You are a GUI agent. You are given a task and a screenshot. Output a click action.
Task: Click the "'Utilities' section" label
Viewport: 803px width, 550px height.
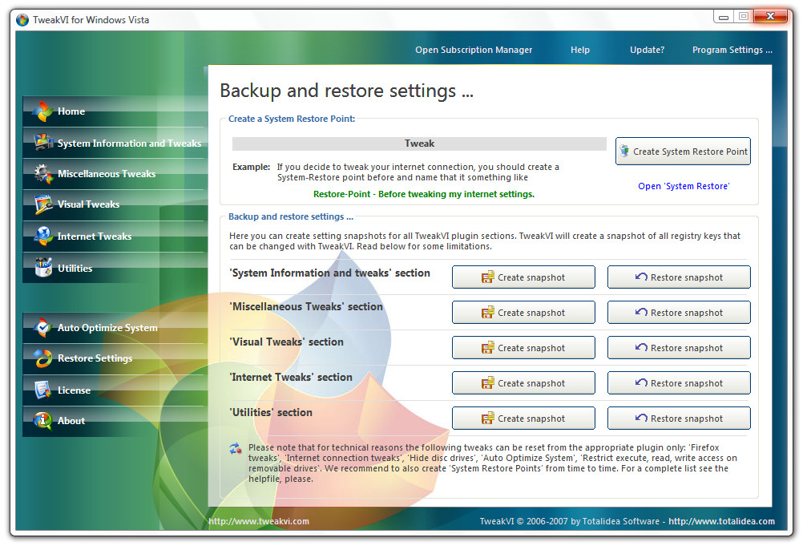point(271,412)
